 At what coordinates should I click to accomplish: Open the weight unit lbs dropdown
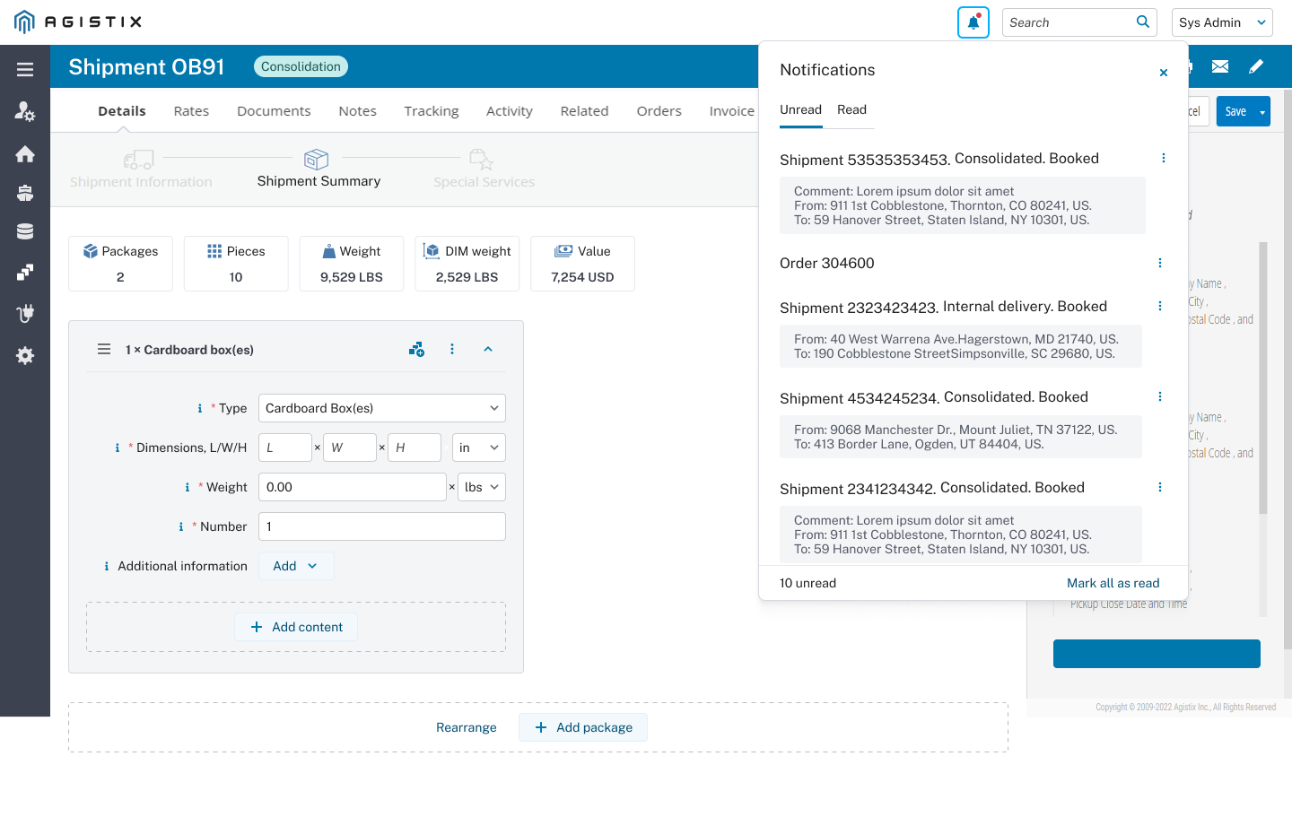481,487
